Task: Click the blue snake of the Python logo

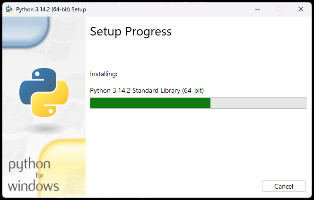Action: pos(34,85)
